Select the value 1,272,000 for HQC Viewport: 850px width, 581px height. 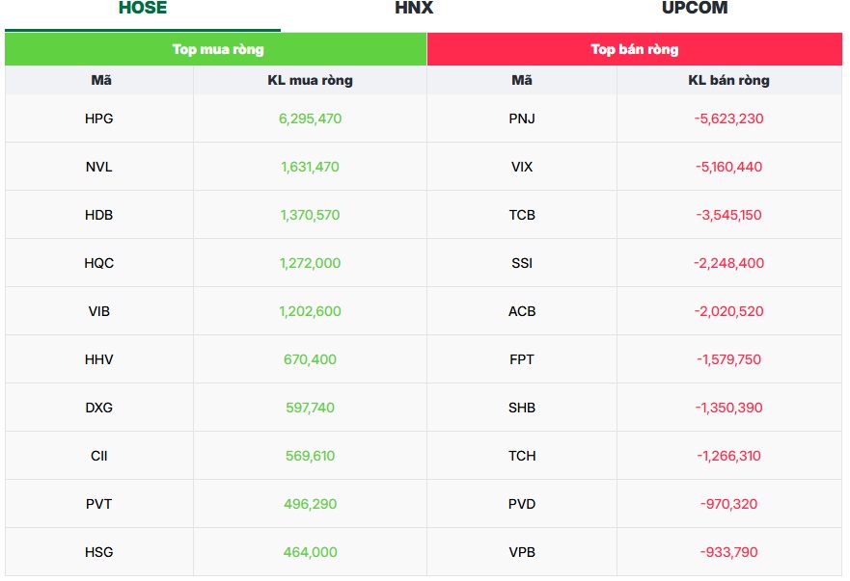point(310,263)
